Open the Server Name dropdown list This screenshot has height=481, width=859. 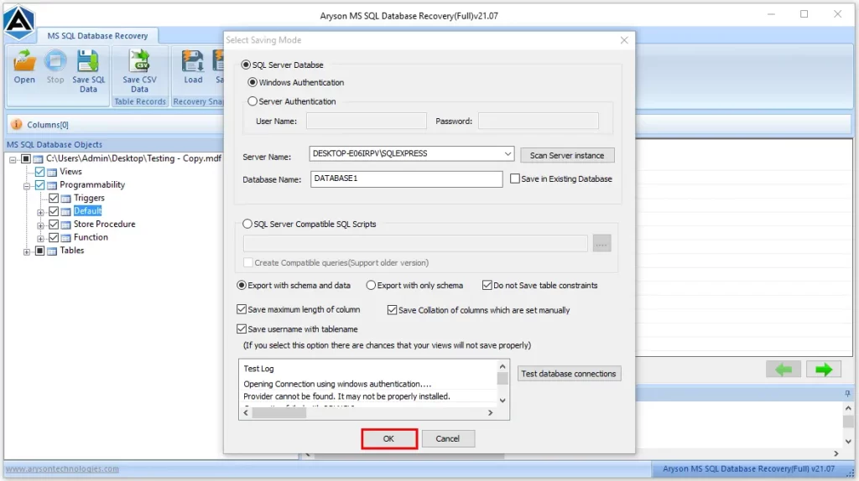(508, 154)
